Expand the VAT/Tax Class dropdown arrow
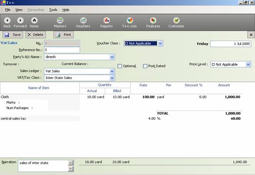The image size is (255, 175). (112, 78)
